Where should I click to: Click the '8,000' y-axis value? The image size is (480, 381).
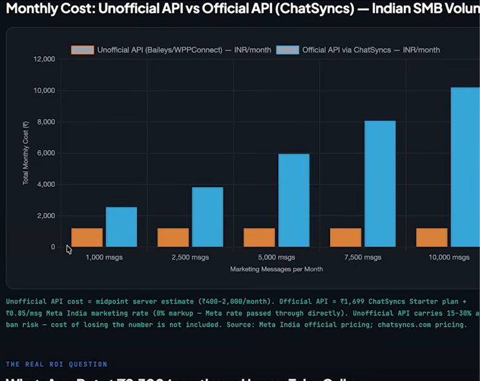[46, 122]
